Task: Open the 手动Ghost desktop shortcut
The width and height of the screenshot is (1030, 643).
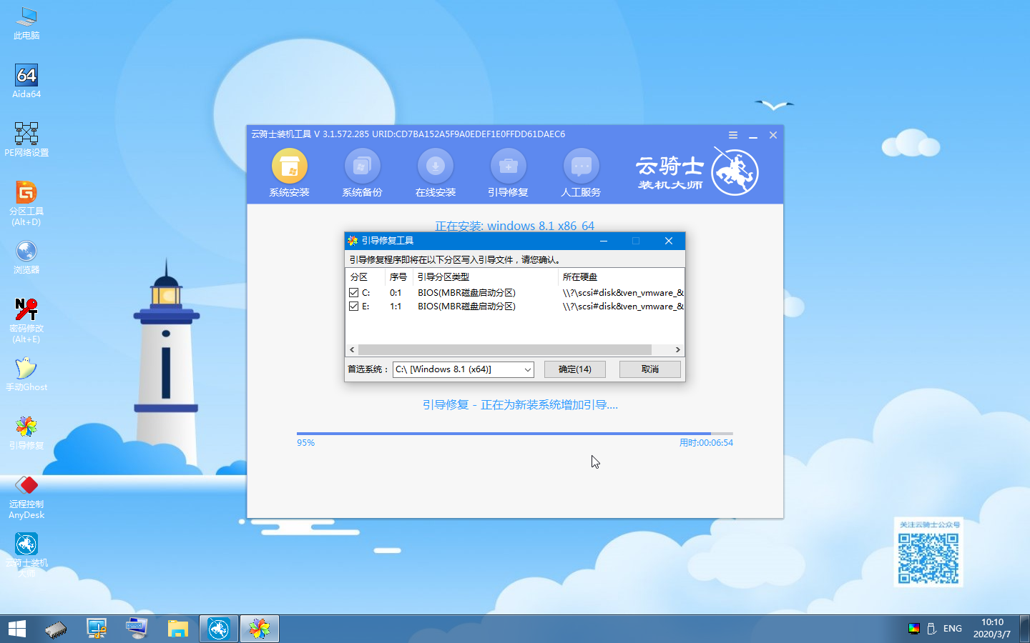Action: click(26, 375)
